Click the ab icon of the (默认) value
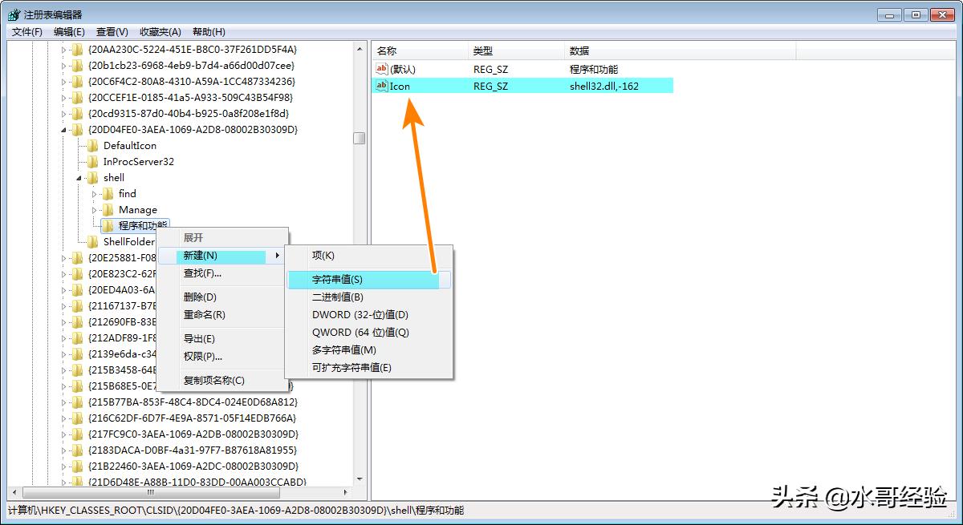 [381, 69]
